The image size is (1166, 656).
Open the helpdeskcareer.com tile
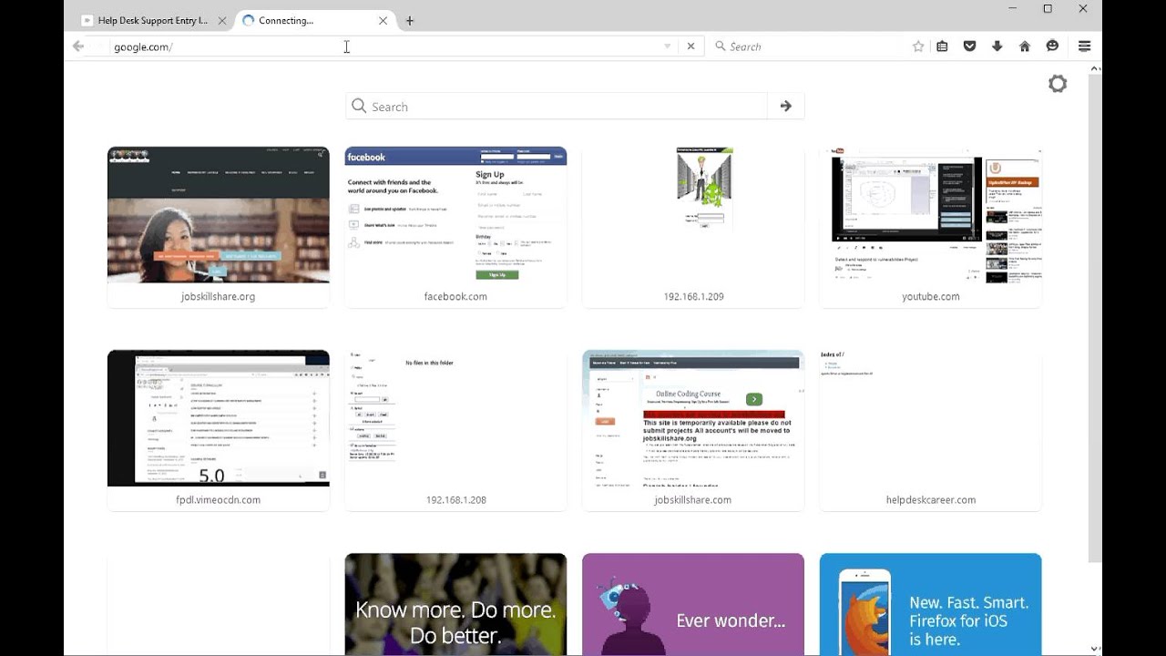click(x=930, y=430)
